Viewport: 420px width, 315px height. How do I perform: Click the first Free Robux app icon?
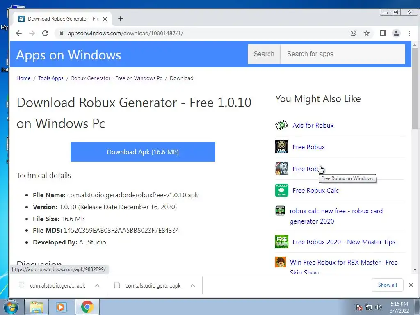tap(281, 147)
